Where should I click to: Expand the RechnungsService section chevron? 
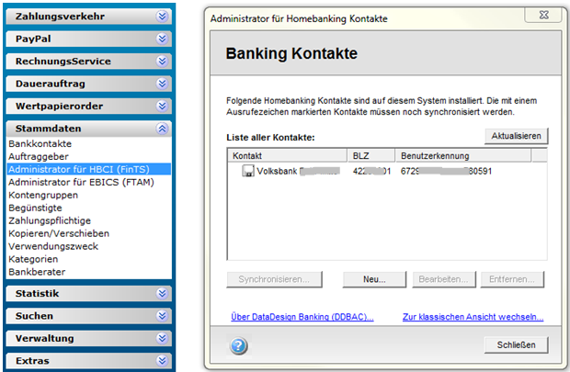pyautogui.click(x=162, y=61)
